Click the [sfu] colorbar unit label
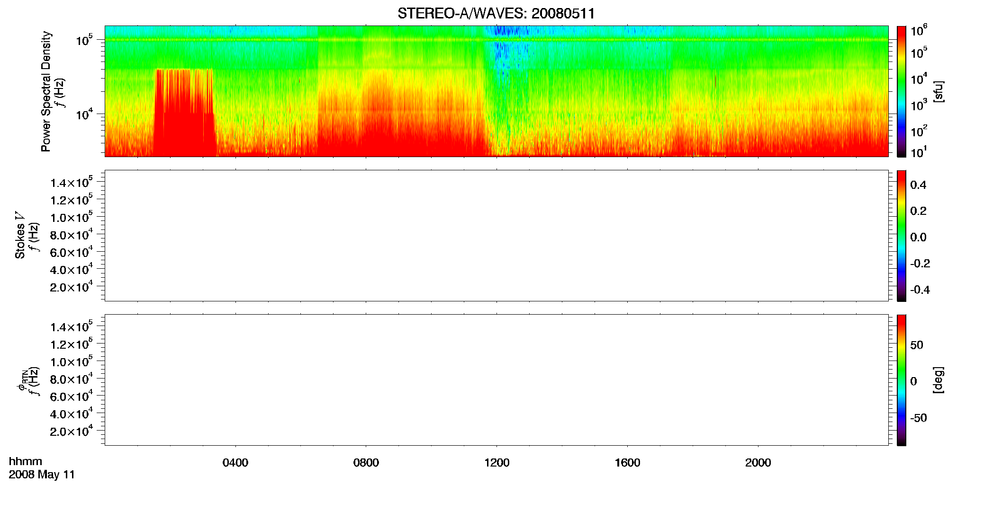Viewport: 993px width, 511px height. (939, 91)
